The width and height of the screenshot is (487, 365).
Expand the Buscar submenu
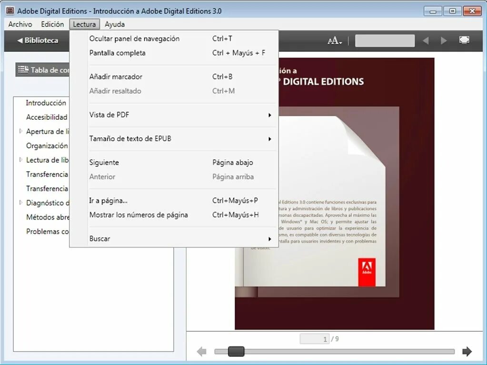pyautogui.click(x=174, y=239)
